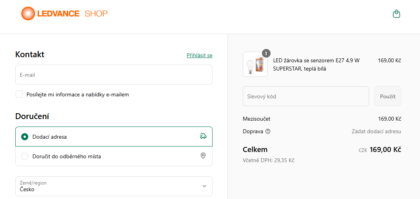Select the Dodací adresa radio button
Screen dimensions: 420x199
25,137
